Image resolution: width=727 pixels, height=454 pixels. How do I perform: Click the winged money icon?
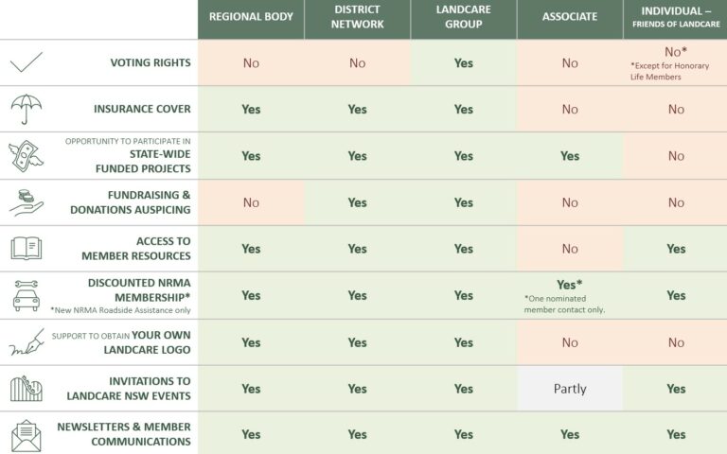coord(26,156)
